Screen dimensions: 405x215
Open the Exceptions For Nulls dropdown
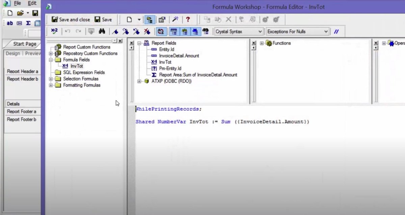coord(297,31)
